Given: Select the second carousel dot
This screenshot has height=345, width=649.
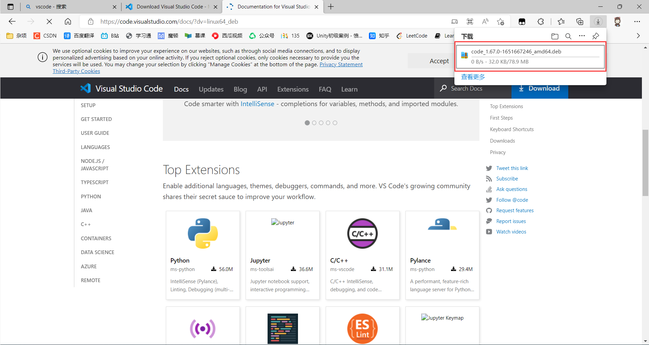Looking at the screenshot, I should 314,123.
